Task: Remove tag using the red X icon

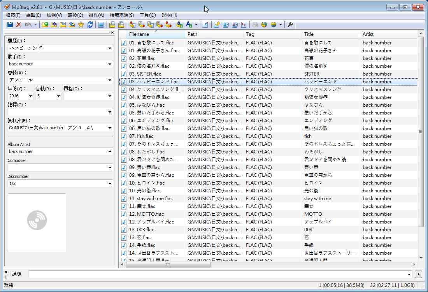Action: click(x=19, y=25)
